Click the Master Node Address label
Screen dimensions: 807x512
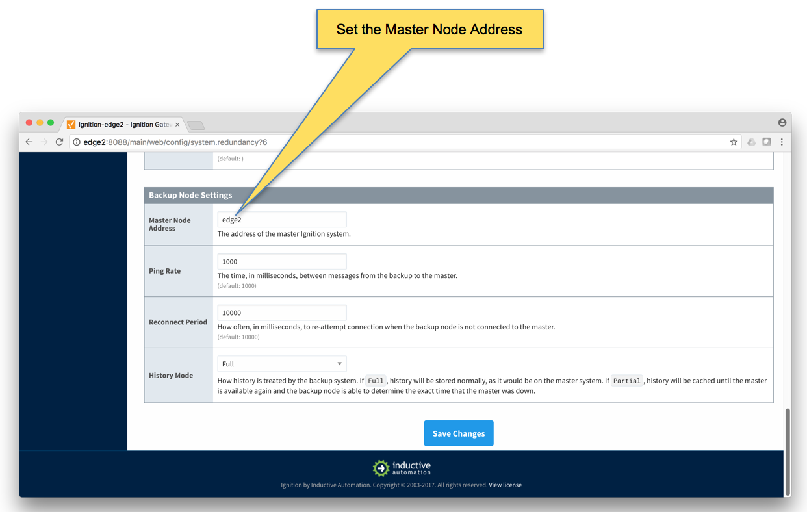(170, 224)
